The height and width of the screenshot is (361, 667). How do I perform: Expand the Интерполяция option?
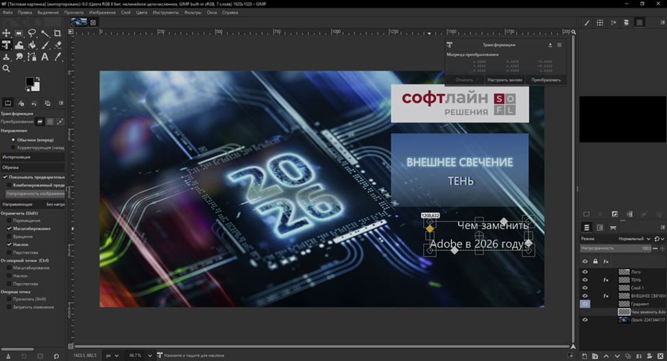point(33,157)
